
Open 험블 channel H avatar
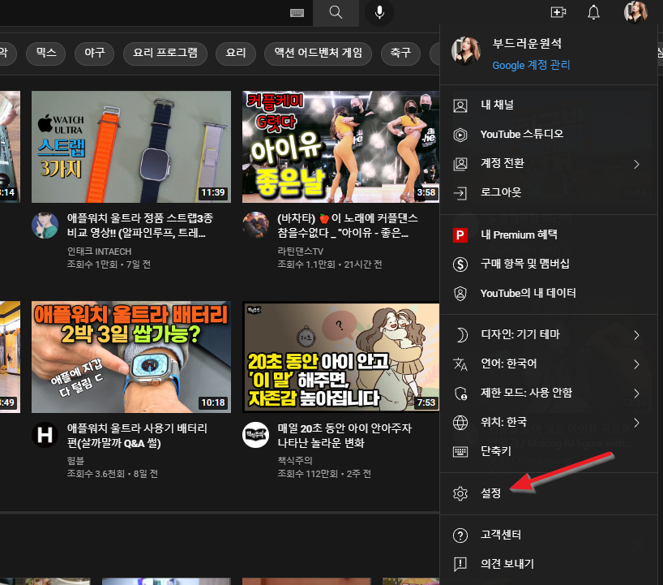pos(45,435)
